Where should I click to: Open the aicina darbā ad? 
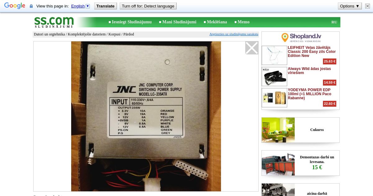tap(301, 190)
